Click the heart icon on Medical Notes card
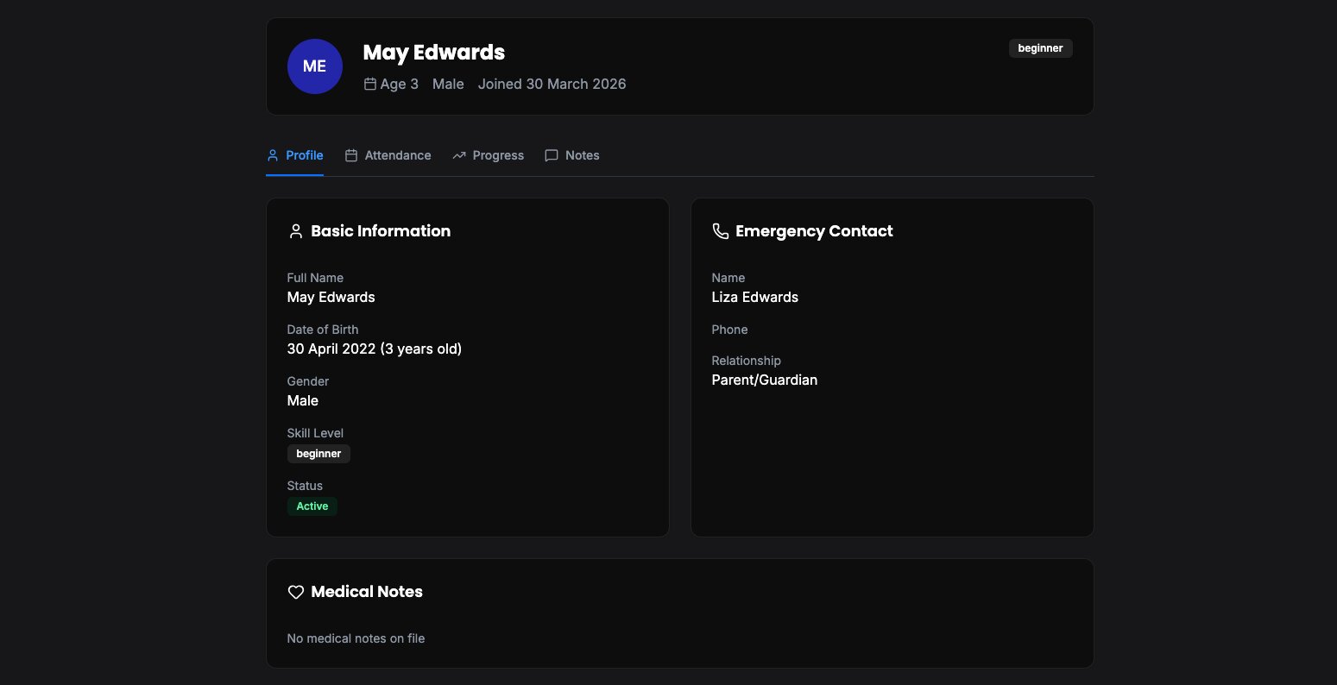Screen dimensions: 1337x685 pos(296,592)
